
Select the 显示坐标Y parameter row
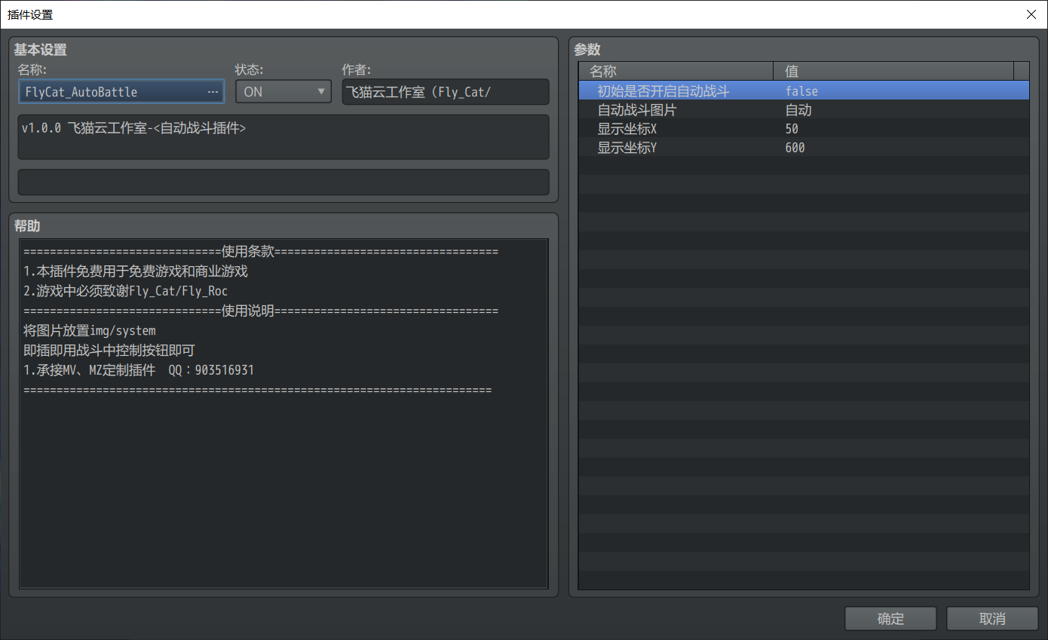(804, 147)
